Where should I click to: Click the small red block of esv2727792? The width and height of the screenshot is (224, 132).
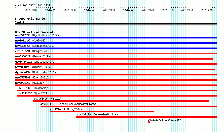(149, 122)
